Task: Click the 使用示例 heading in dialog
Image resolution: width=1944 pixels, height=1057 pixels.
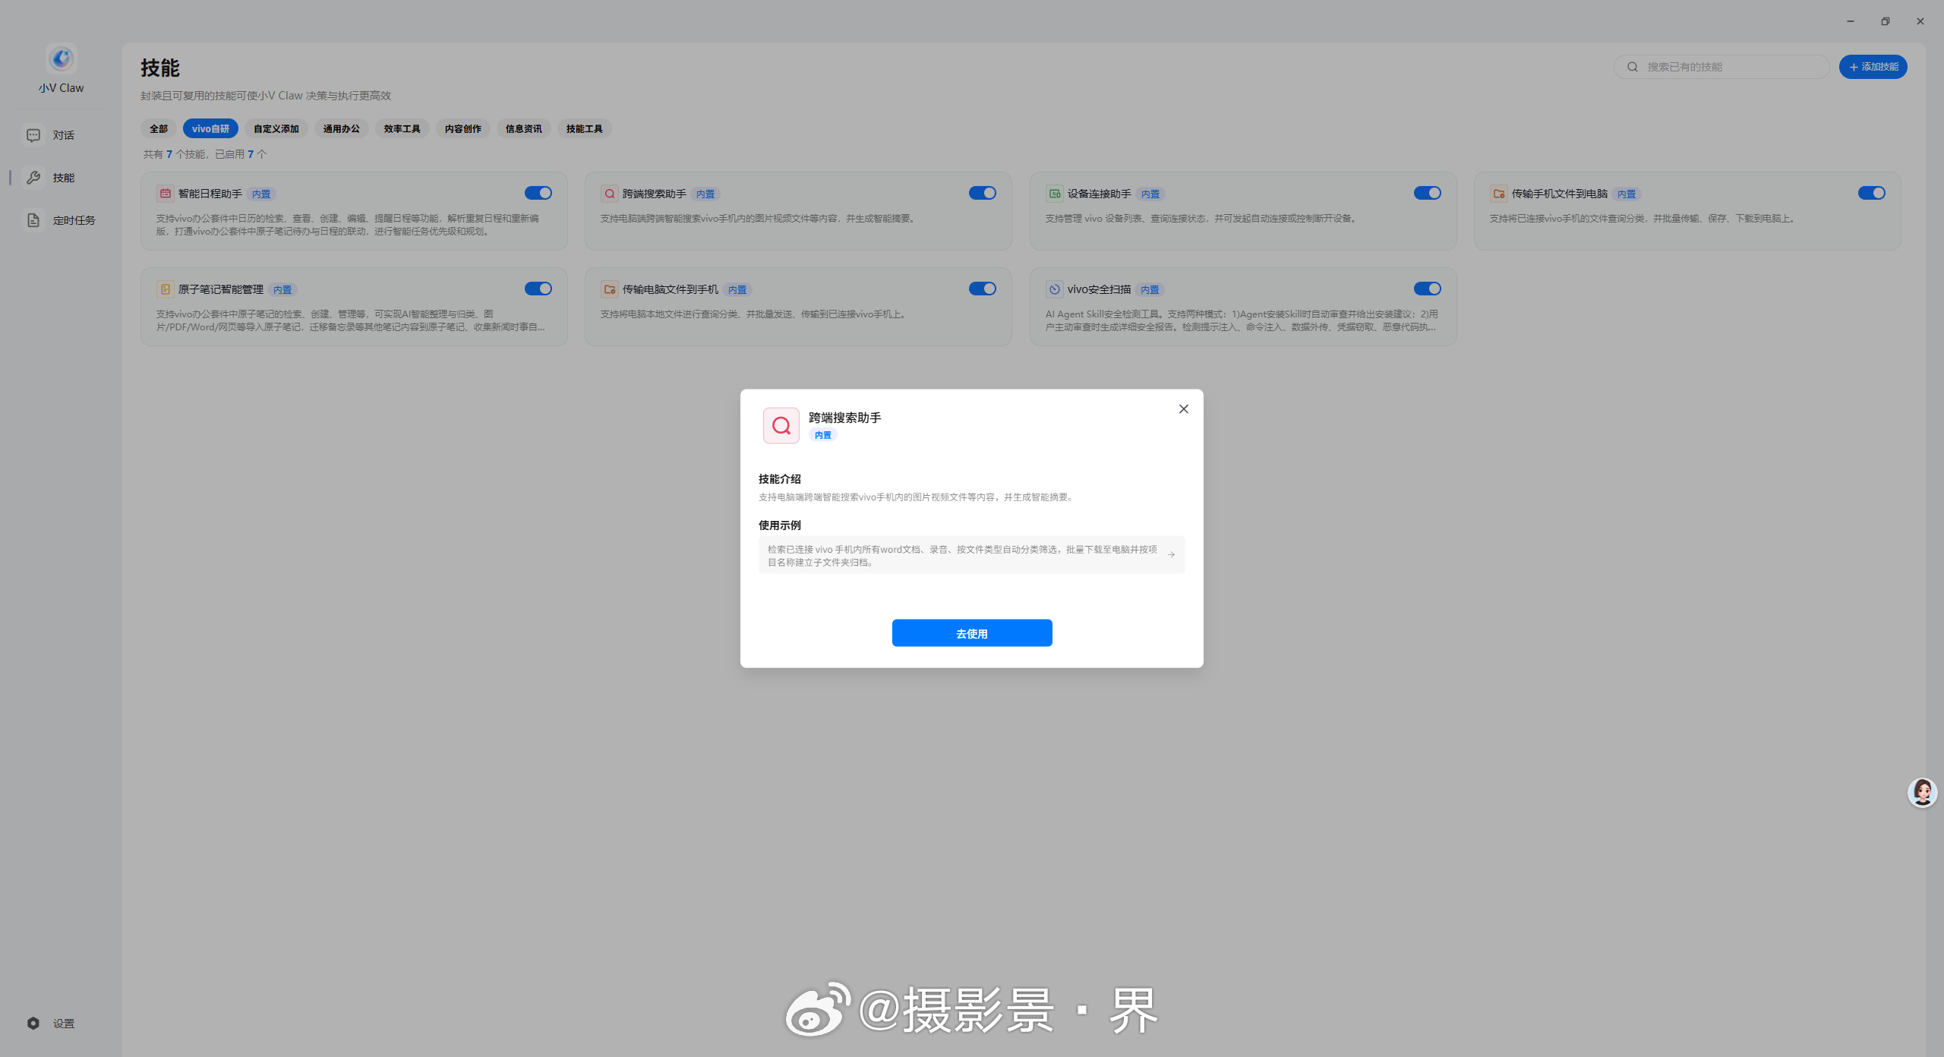Action: pyautogui.click(x=780, y=525)
